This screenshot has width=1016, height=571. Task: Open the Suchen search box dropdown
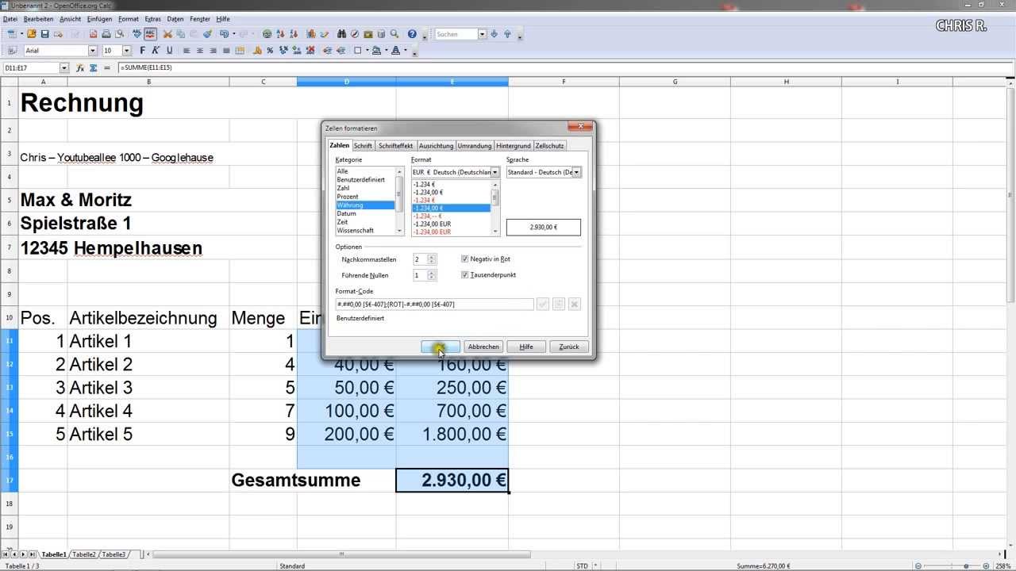482,34
